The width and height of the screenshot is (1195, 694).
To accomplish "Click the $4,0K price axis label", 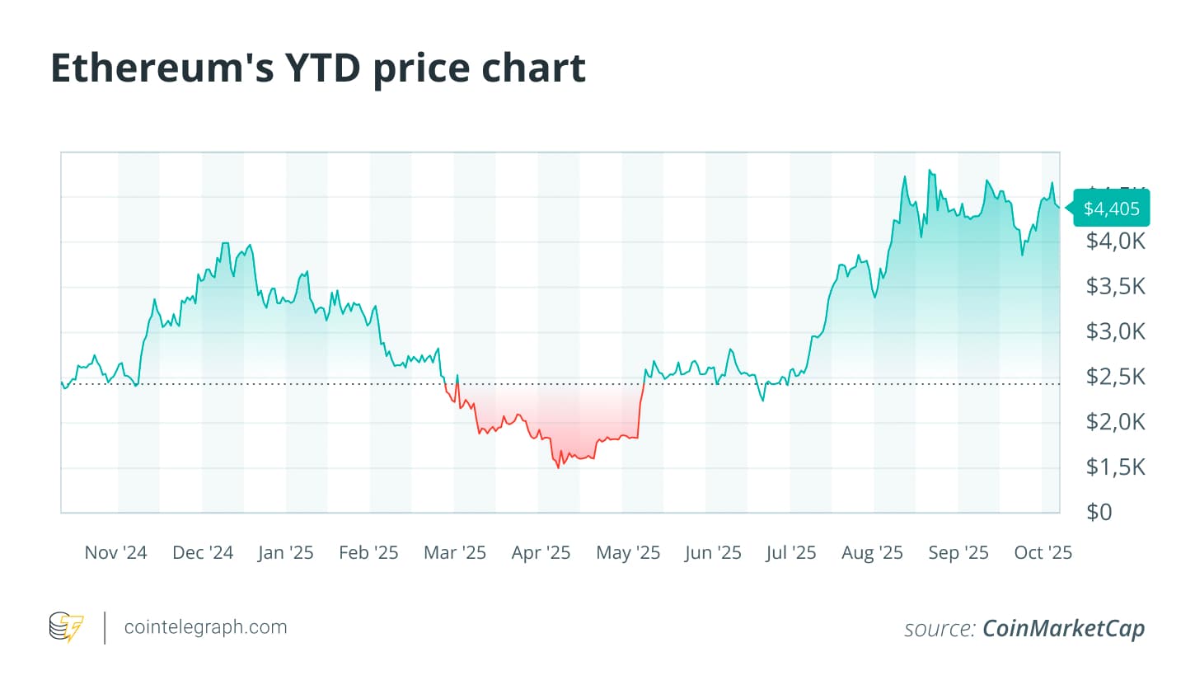I will click(1115, 241).
